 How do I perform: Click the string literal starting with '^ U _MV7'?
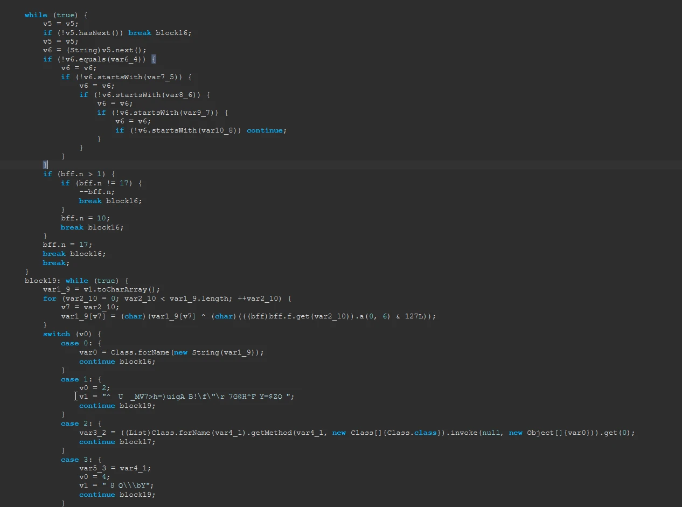click(197, 397)
